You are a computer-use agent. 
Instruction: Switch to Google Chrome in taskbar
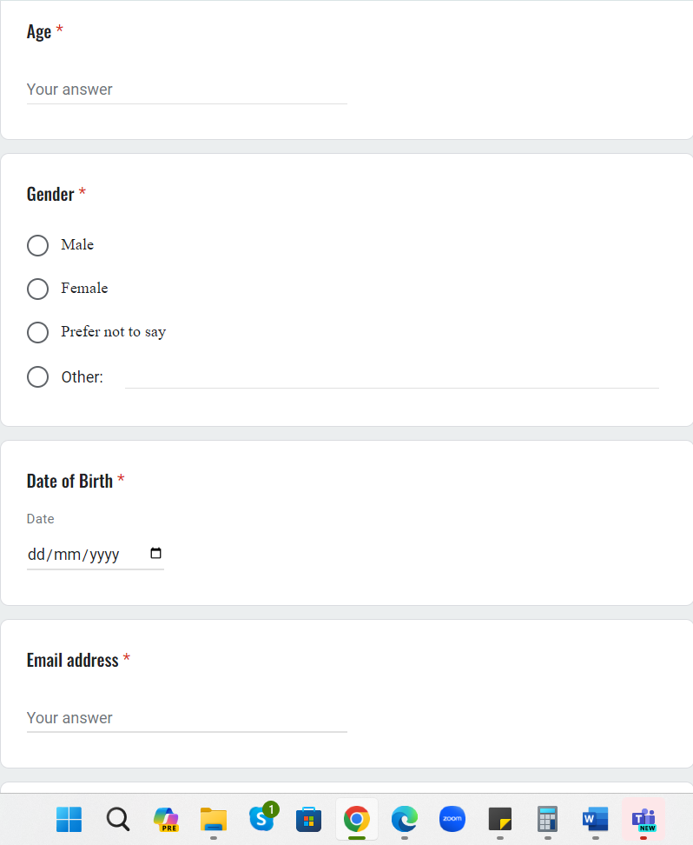point(356,819)
